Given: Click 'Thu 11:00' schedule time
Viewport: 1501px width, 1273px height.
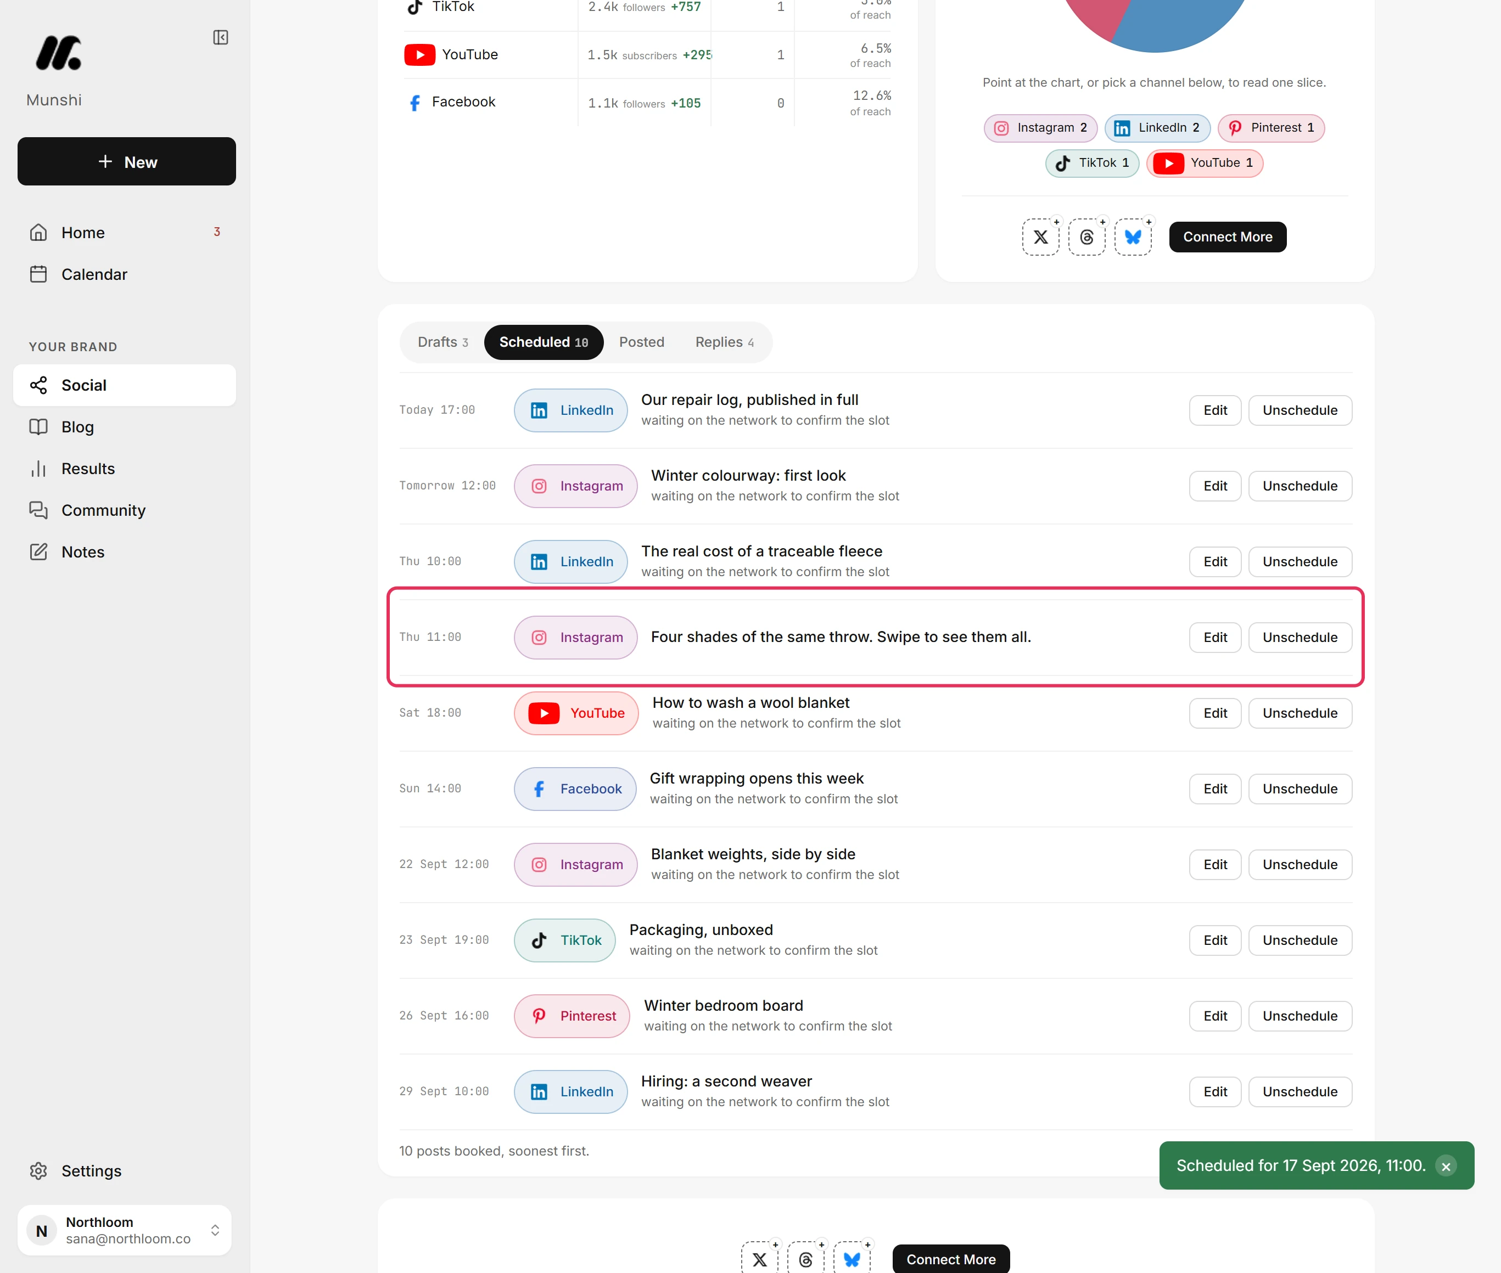Looking at the screenshot, I should point(430,637).
